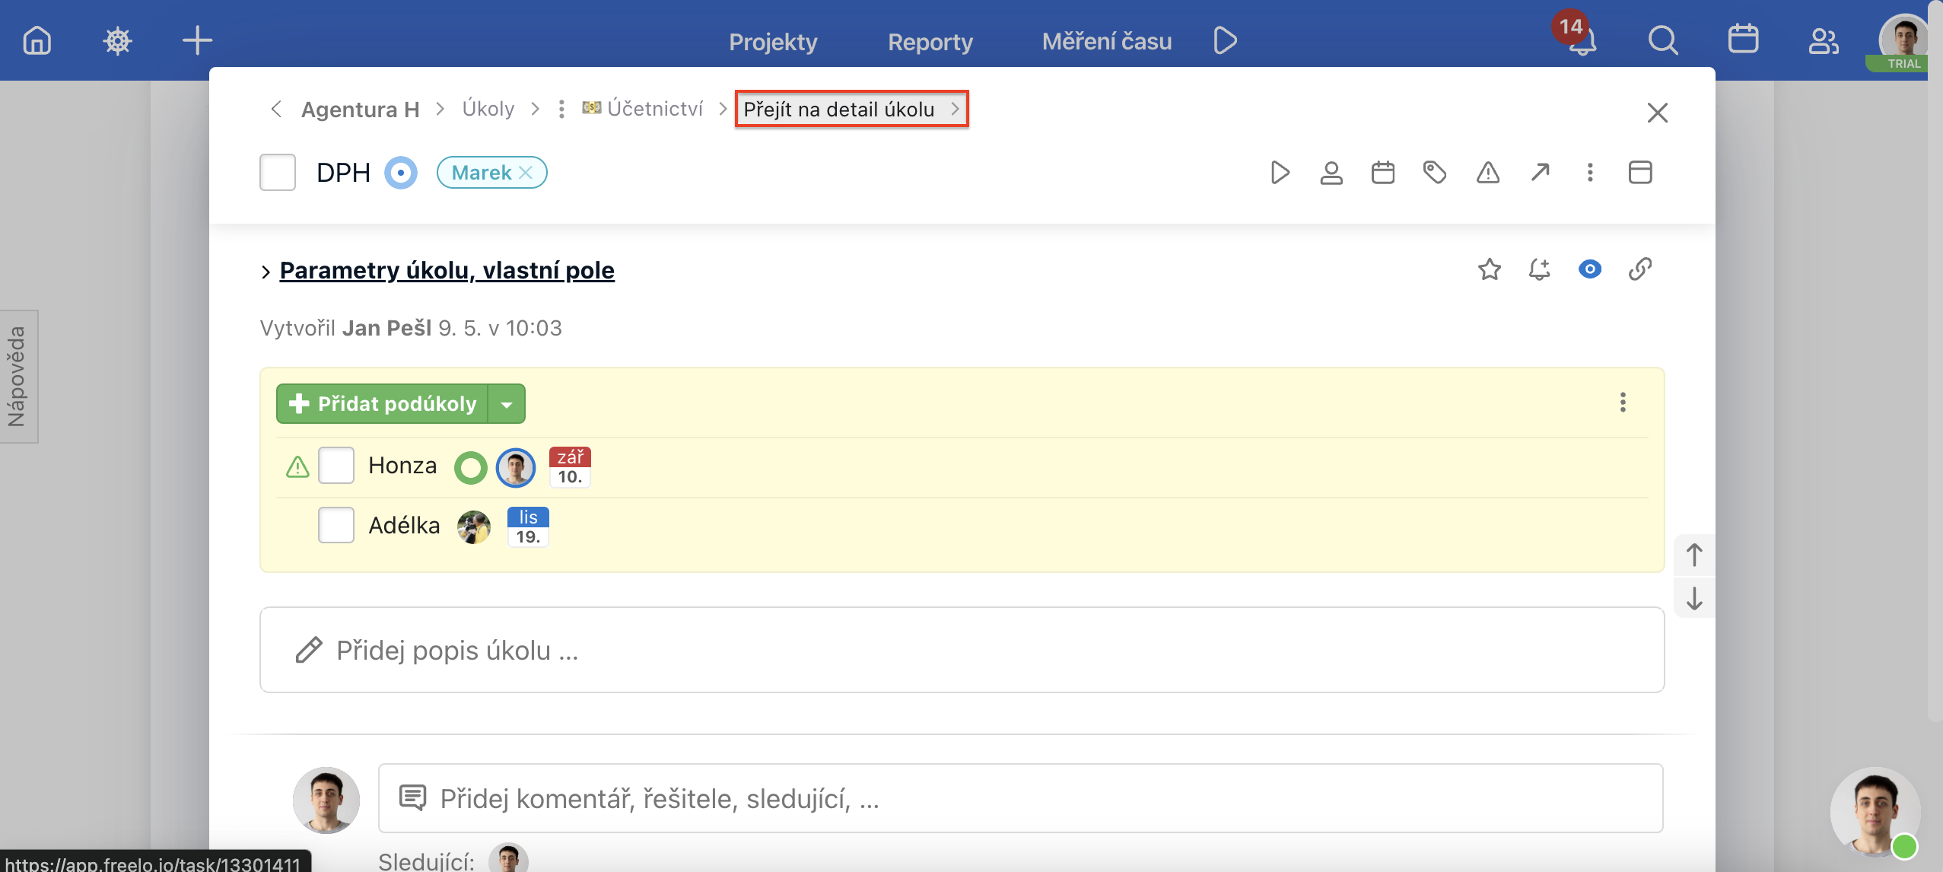Click the blue status circle next to DPH

point(400,173)
